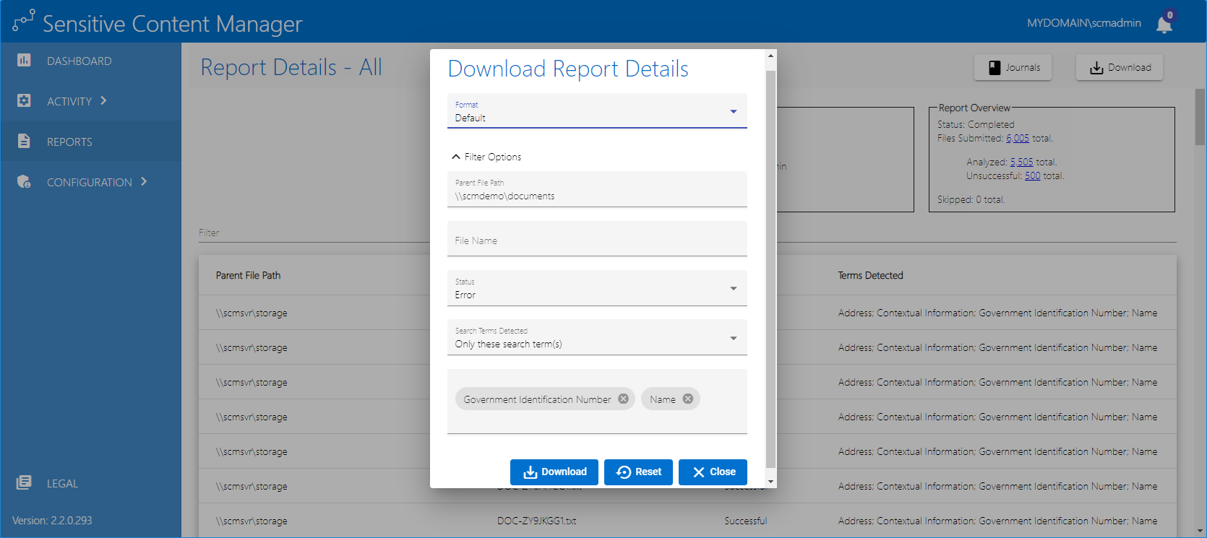Image resolution: width=1207 pixels, height=538 pixels.
Task: Click the Dashboard chart icon
Action: 24,61
